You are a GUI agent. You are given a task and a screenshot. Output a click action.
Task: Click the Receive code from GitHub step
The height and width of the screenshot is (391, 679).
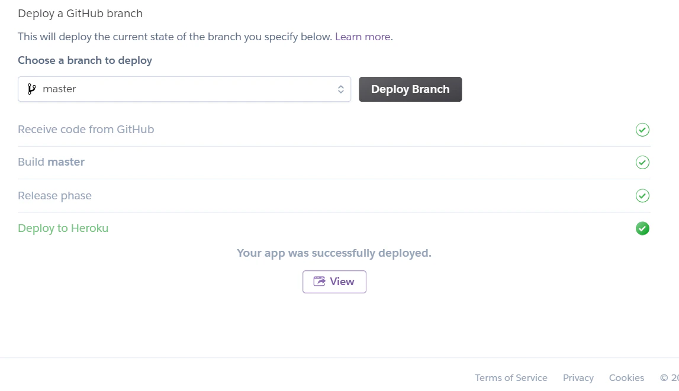pos(86,130)
